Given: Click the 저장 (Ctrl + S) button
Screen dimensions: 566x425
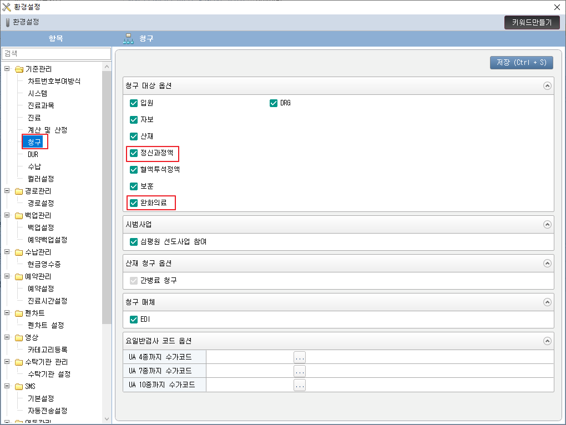Looking at the screenshot, I should 521,62.
